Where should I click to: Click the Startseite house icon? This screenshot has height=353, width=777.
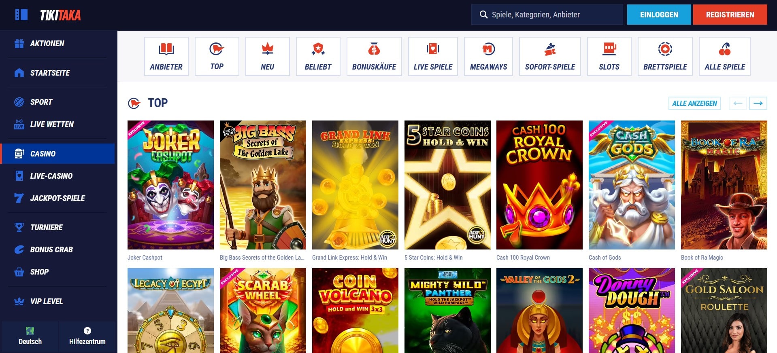tap(19, 73)
